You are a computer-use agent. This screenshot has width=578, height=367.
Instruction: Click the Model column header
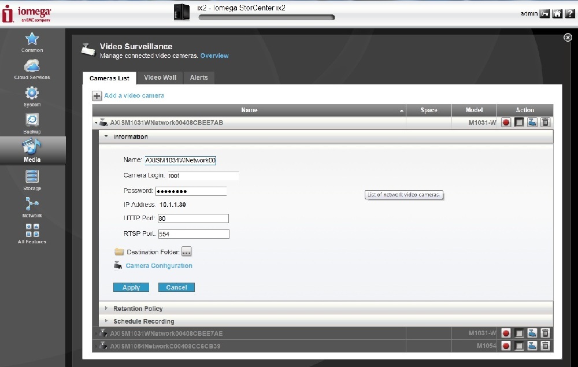pos(474,110)
